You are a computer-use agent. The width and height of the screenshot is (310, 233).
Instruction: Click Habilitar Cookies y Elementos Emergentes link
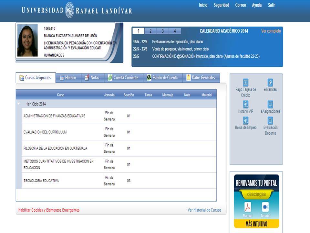(x=49, y=210)
